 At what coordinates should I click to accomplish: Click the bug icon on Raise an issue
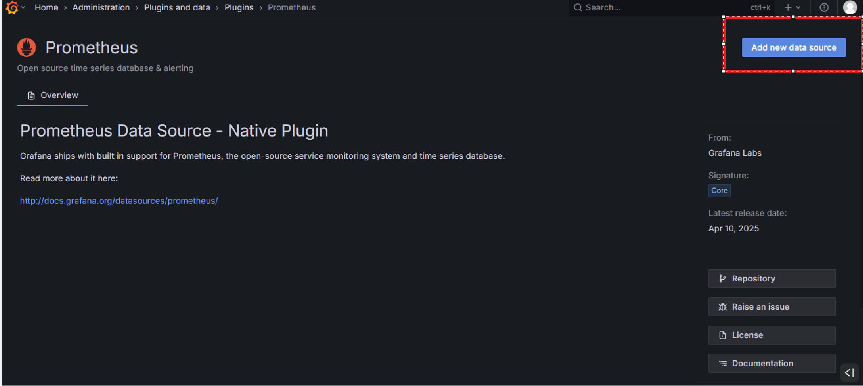click(x=723, y=307)
